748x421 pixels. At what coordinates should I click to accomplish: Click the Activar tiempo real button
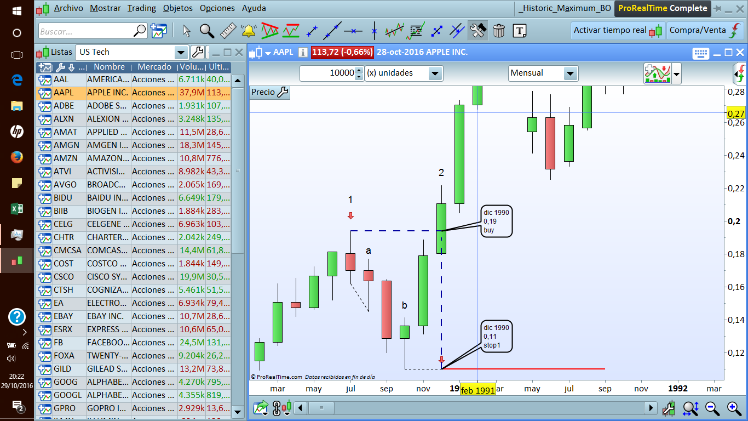[x=618, y=31]
